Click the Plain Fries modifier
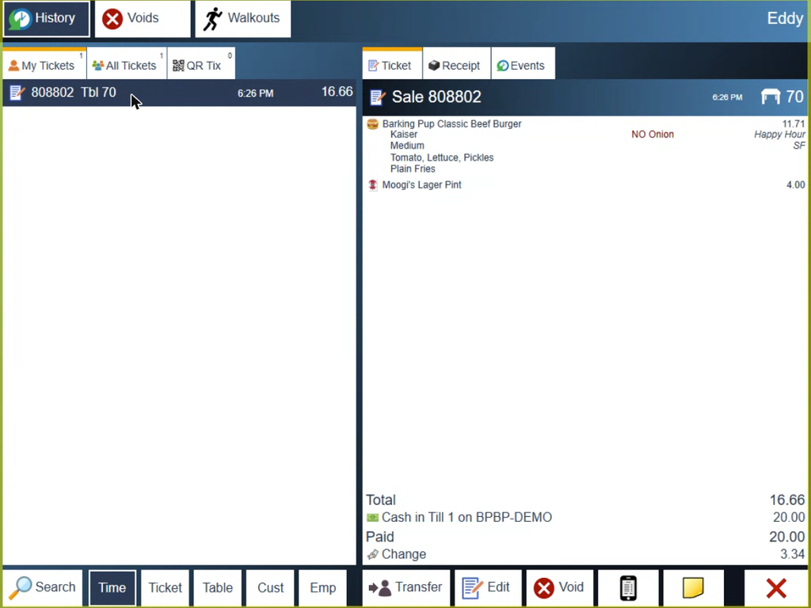Image resolution: width=811 pixels, height=608 pixels. tap(413, 169)
